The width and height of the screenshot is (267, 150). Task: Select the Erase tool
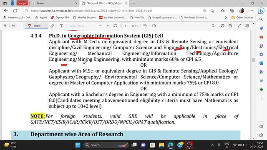coord(52,26)
